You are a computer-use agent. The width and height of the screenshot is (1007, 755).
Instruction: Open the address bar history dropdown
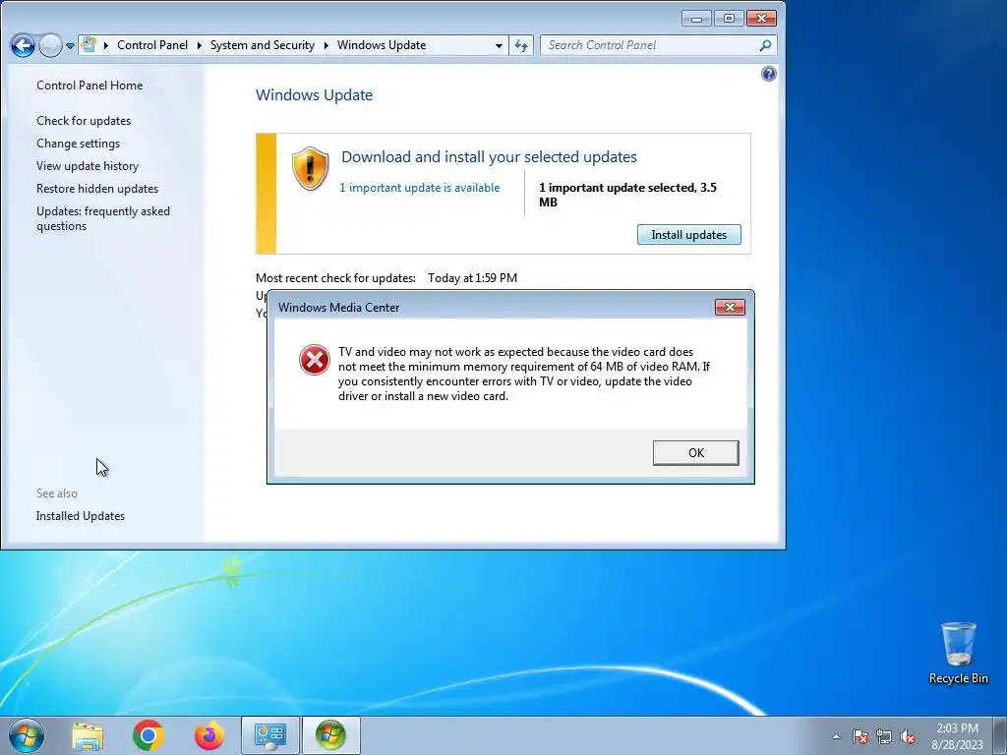coord(499,45)
